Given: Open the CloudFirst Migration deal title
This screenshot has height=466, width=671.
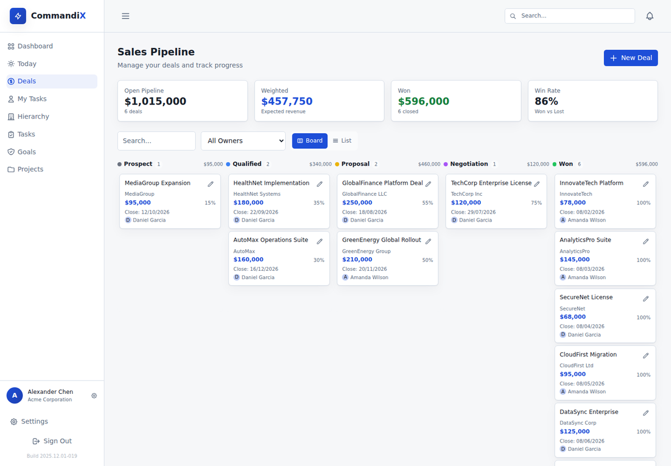Looking at the screenshot, I should pos(588,355).
